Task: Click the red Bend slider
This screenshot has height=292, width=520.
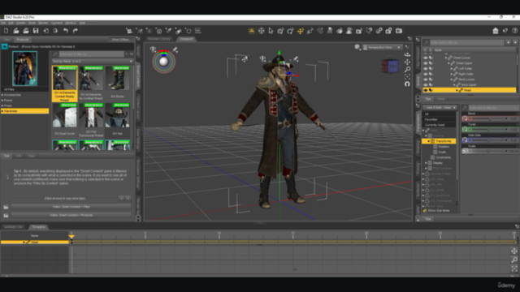Action: click(x=489, y=118)
